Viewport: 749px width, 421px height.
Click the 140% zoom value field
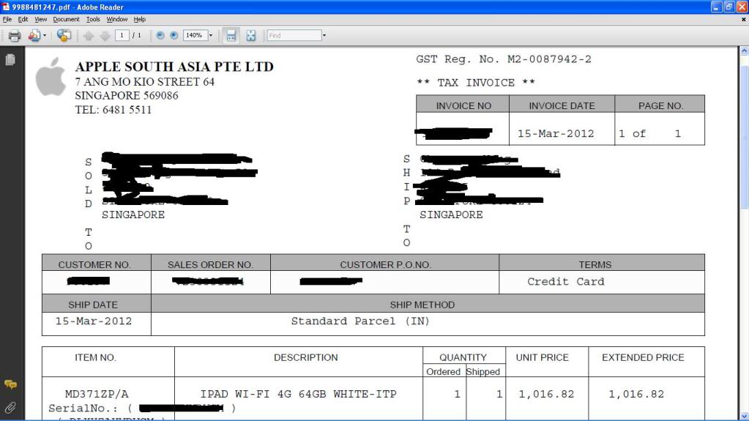click(x=195, y=35)
